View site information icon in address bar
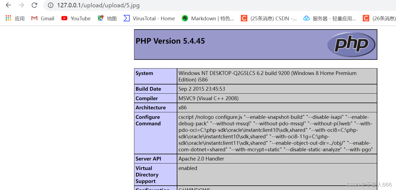The width and height of the screenshot is (396, 190). pyautogui.click(x=50, y=5)
